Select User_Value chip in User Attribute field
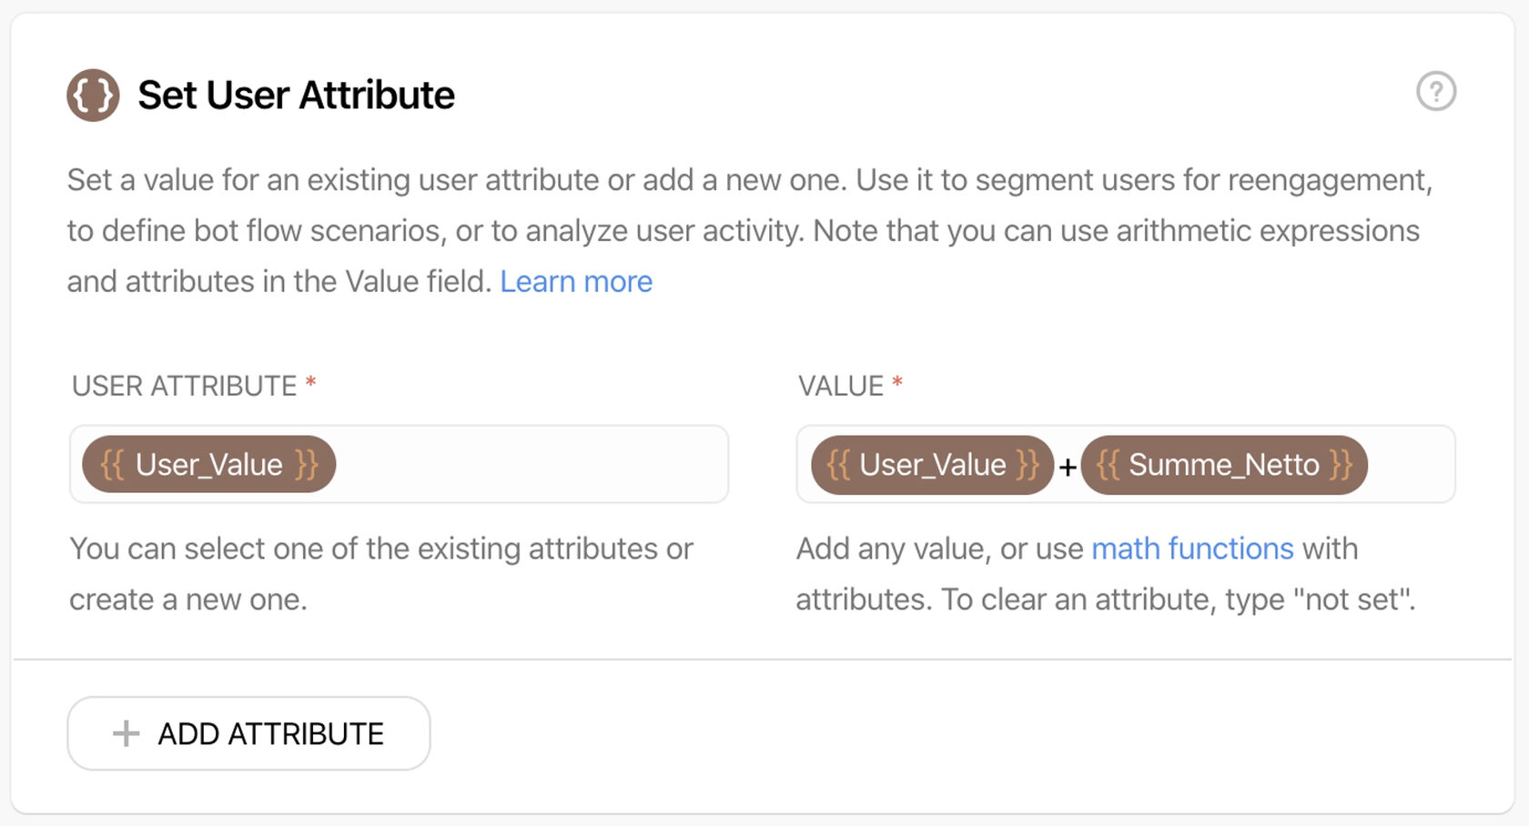This screenshot has height=826, width=1529. (208, 465)
